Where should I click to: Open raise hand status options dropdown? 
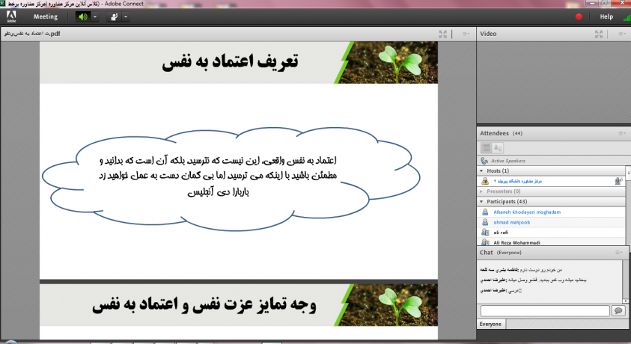[126, 17]
